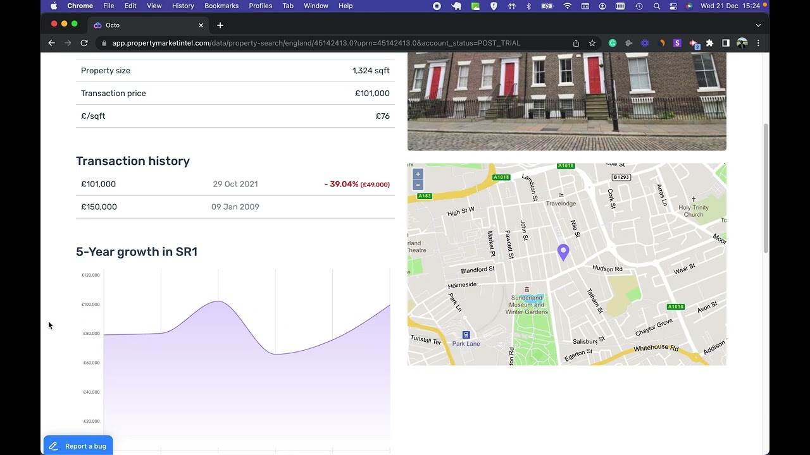
Task: Open the purple S extension
Action: 677,43
